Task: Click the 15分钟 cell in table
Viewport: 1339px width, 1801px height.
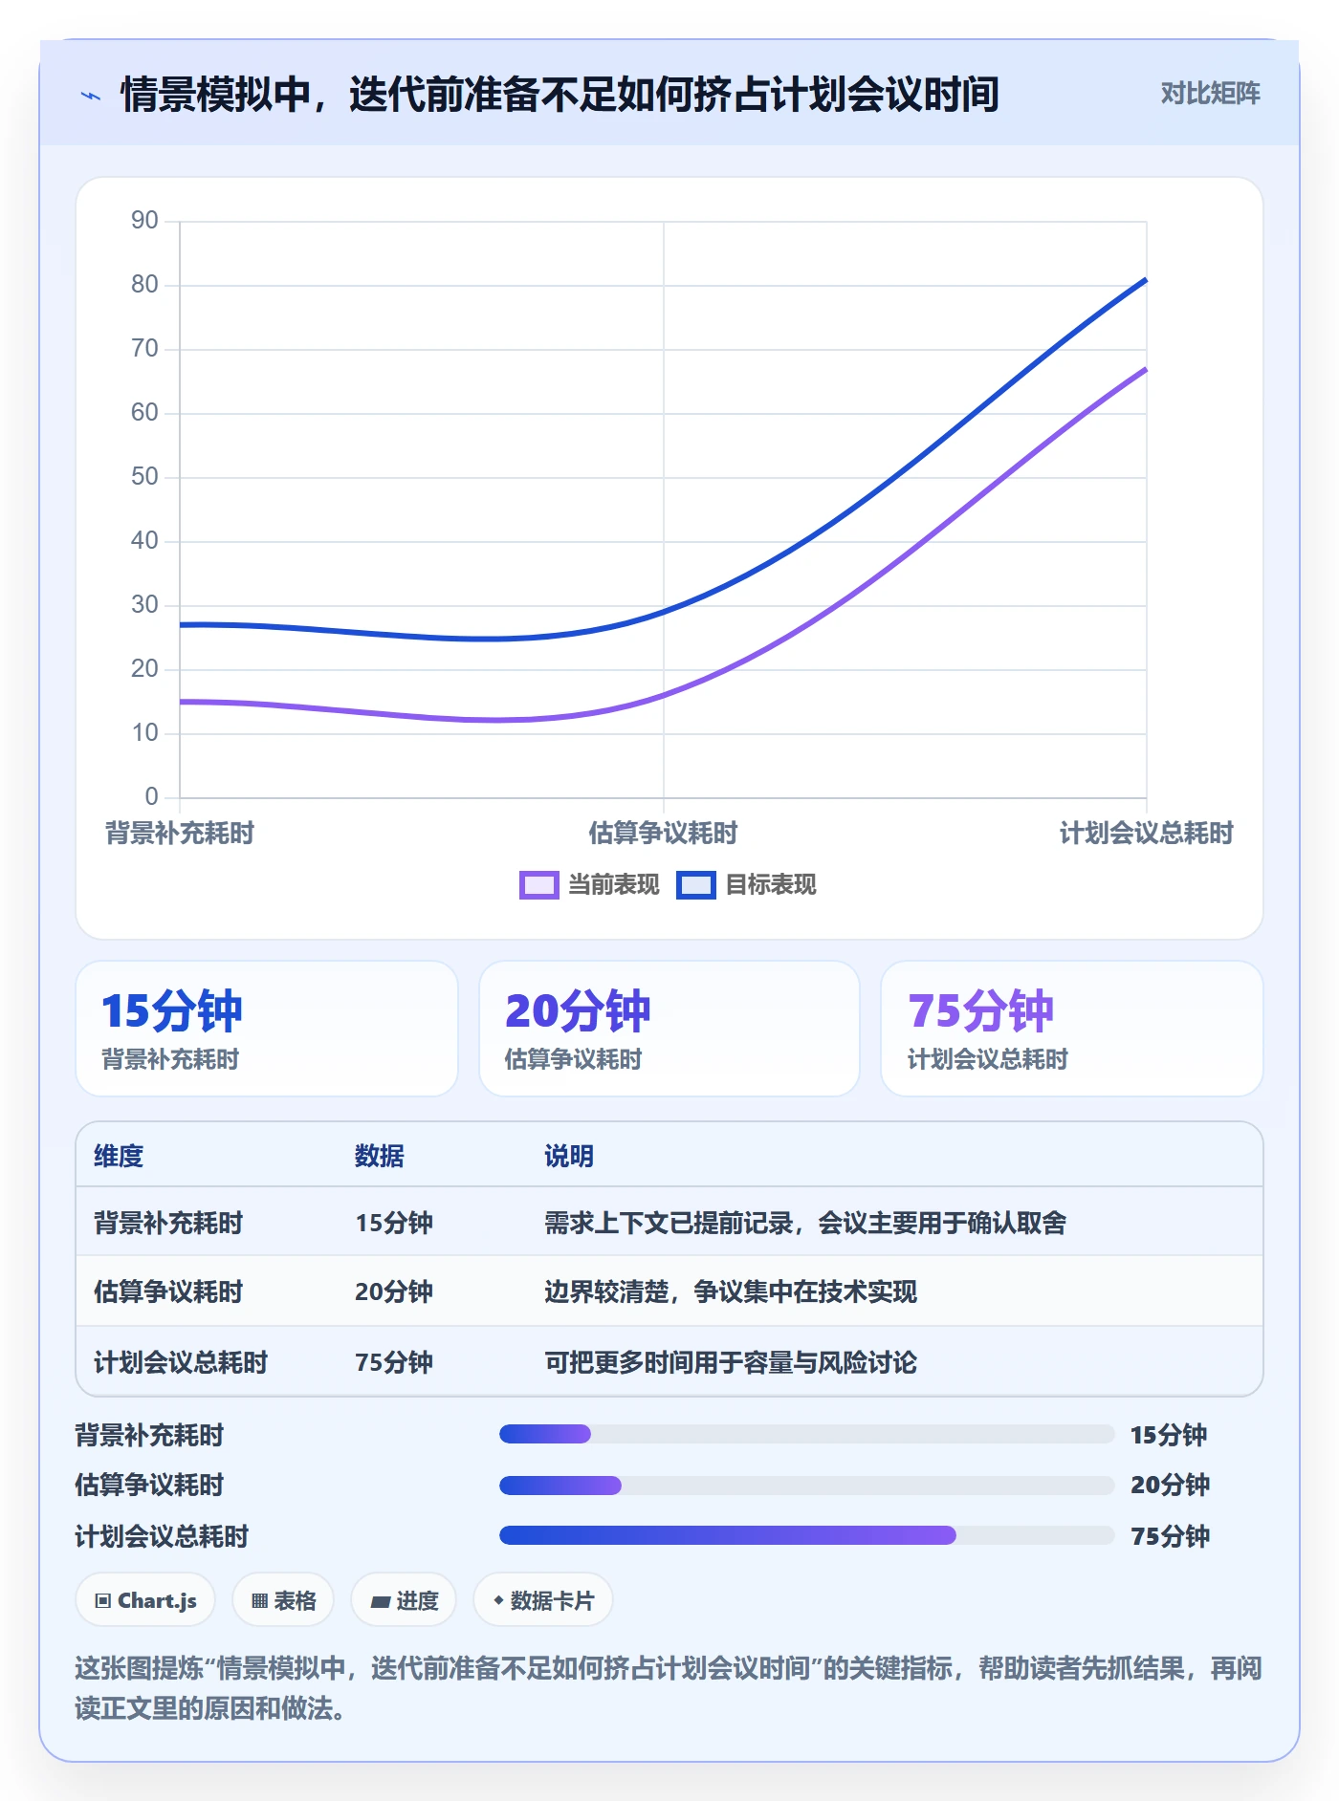Action: [x=394, y=1224]
